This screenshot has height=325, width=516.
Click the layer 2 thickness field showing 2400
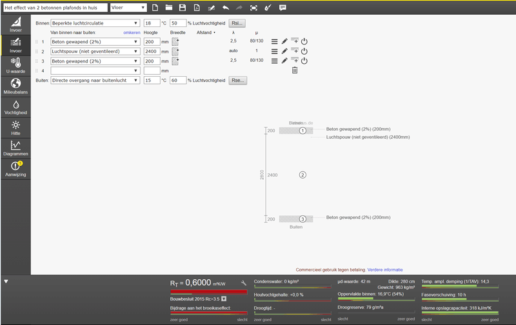[x=152, y=52]
